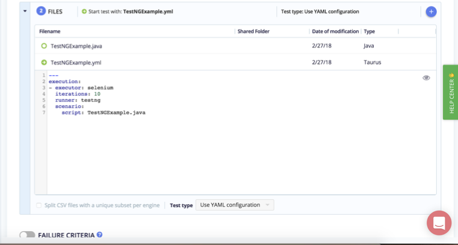Open the Use YAML configuration dropdown
This screenshot has height=245, width=458.
(x=235, y=205)
